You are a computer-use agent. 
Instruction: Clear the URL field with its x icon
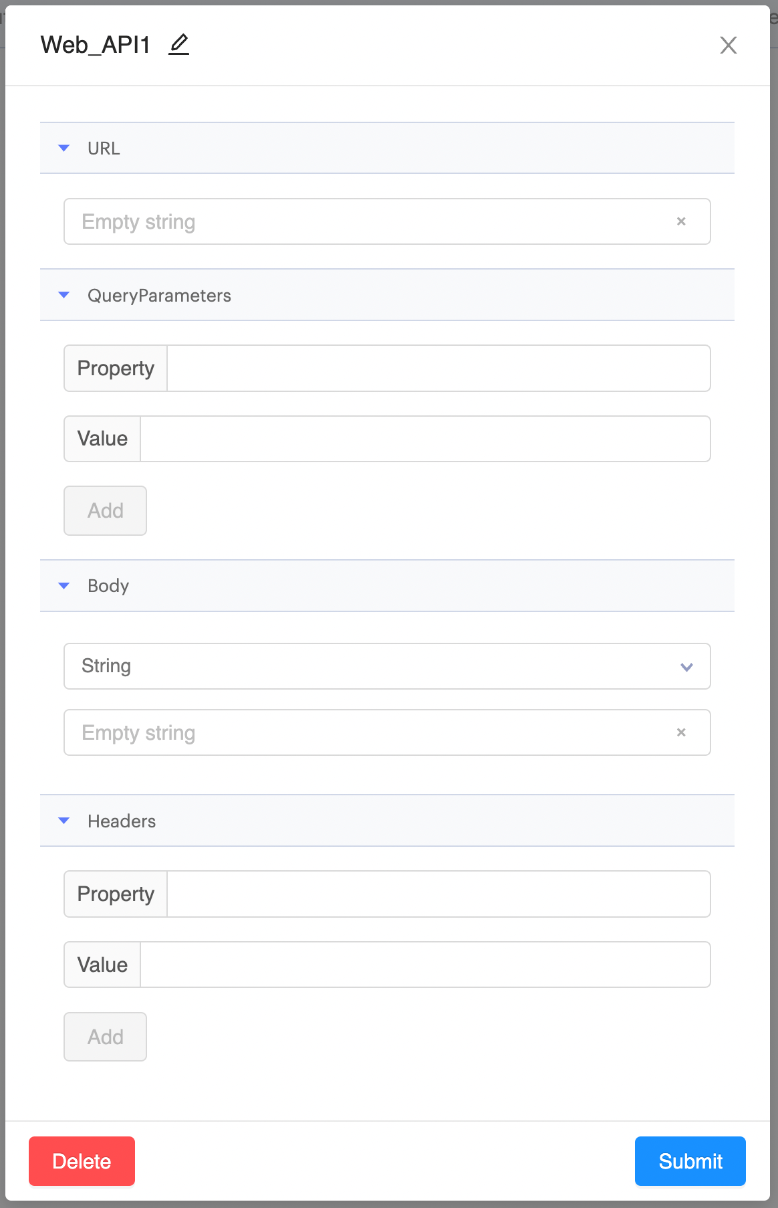(681, 221)
